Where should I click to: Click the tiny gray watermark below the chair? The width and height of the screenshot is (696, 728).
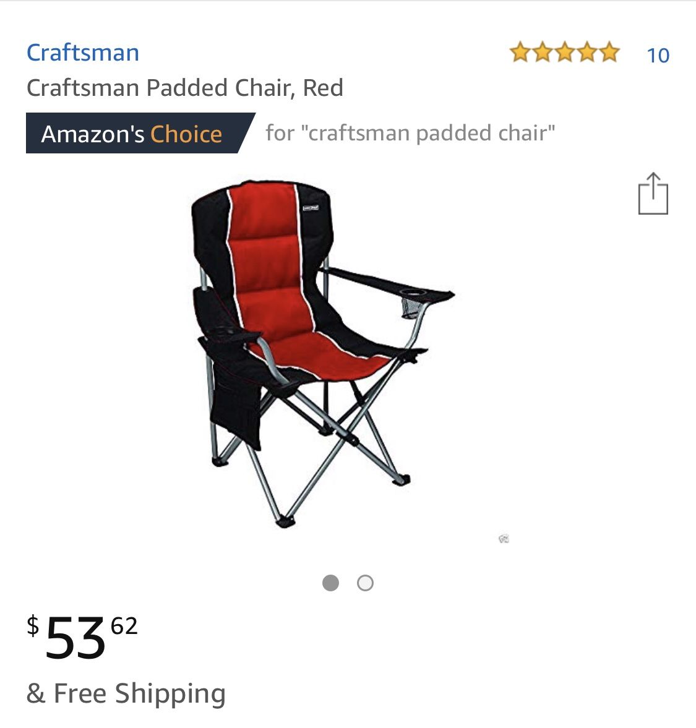[504, 539]
